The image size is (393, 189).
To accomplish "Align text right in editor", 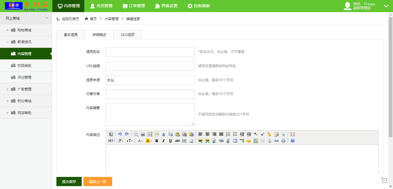I will click(214, 134).
